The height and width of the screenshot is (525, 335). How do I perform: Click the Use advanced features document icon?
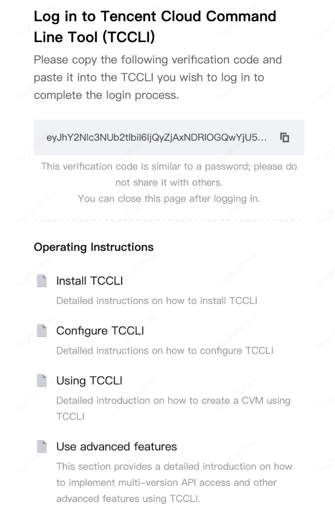42,447
